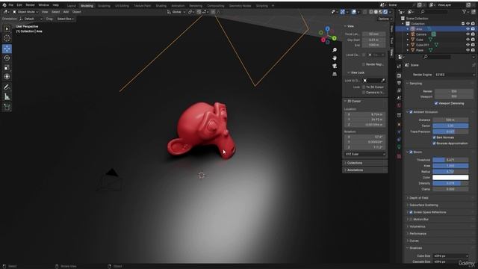
Task: Open the Object Mode dropdown
Action: point(25,12)
